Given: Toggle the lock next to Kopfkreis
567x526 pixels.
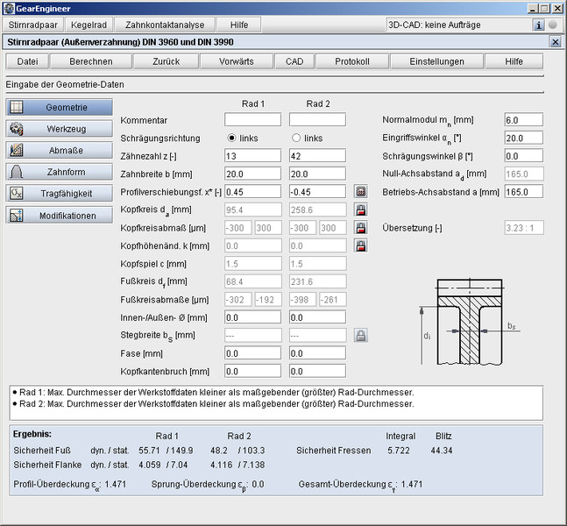Looking at the screenshot, I should pyautogui.click(x=360, y=210).
